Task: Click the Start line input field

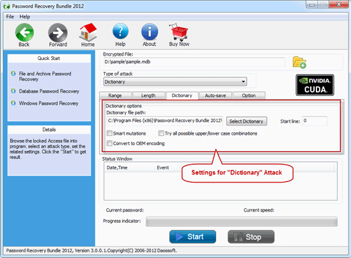Action: (315, 121)
